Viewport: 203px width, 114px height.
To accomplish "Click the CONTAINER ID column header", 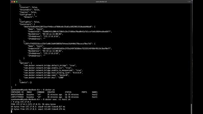I will click(x=17, y=92).
